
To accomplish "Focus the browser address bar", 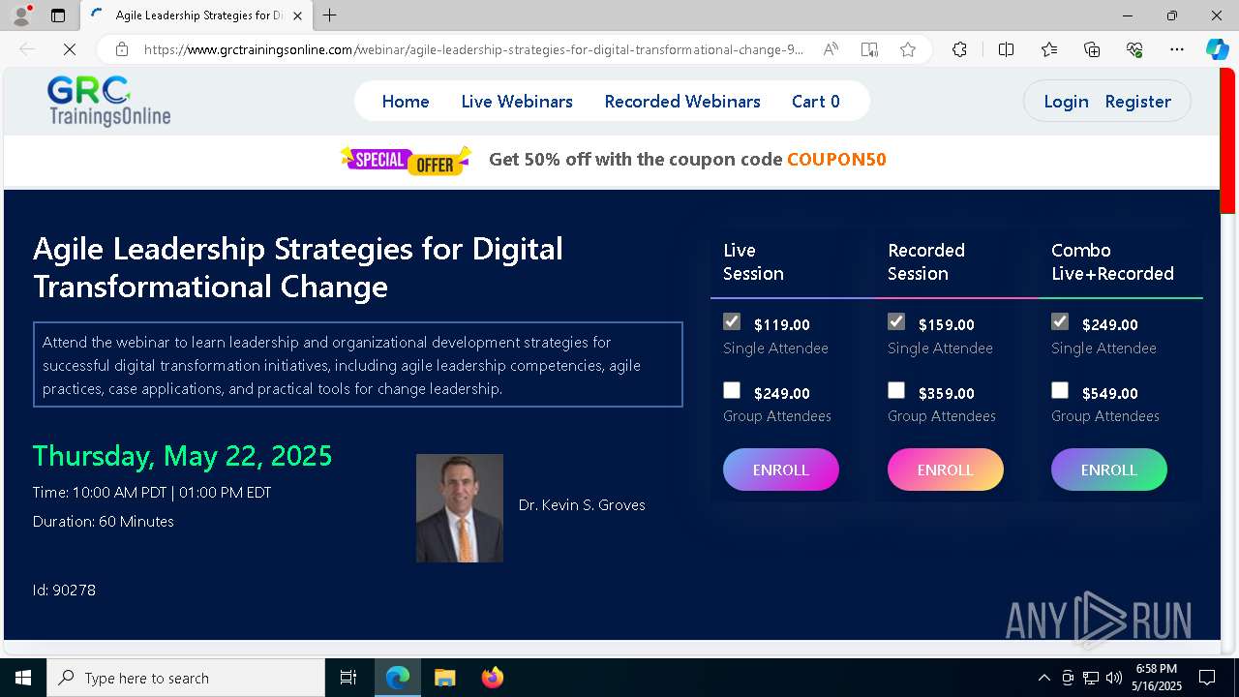I will pyautogui.click(x=474, y=49).
